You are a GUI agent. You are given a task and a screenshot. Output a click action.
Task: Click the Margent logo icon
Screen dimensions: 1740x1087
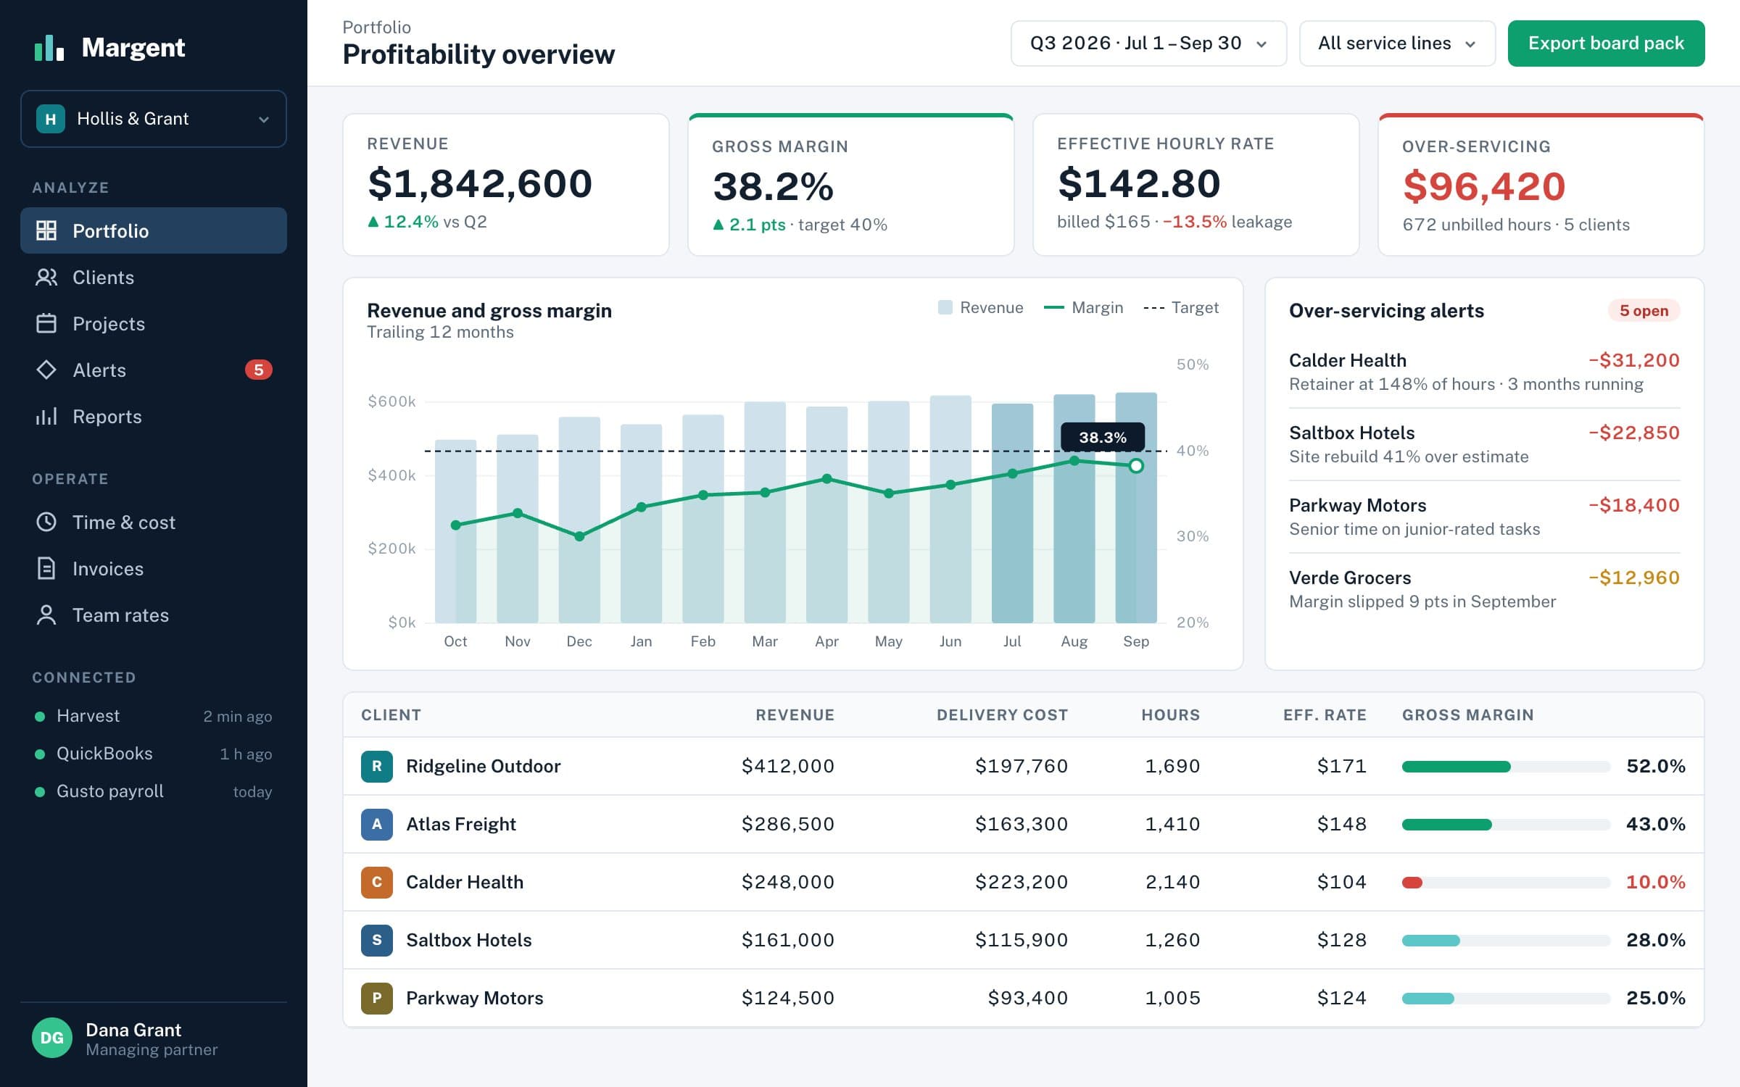pos(49,48)
